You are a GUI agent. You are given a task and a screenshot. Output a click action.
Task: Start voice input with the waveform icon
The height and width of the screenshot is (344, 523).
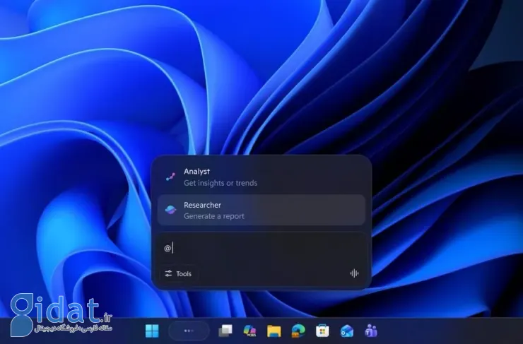pyautogui.click(x=354, y=274)
